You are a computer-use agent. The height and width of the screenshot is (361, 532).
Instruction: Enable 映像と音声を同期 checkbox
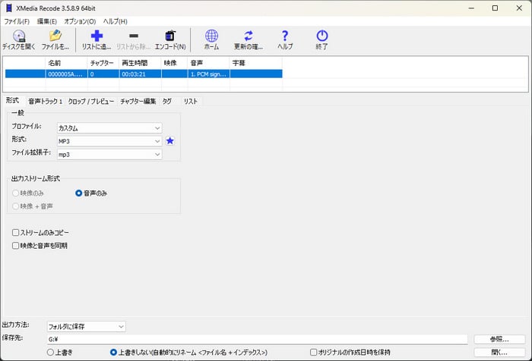click(16, 246)
